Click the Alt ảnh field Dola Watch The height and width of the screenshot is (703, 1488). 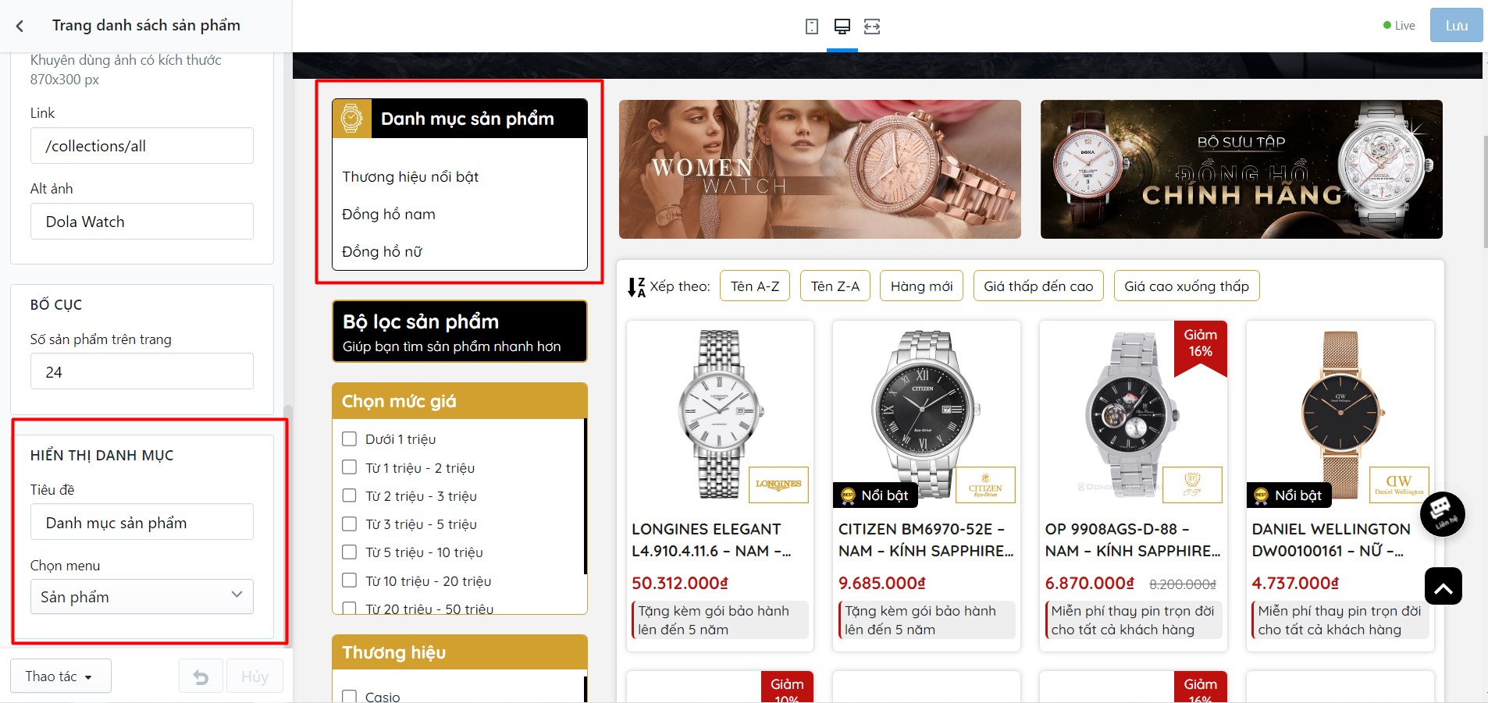(142, 222)
